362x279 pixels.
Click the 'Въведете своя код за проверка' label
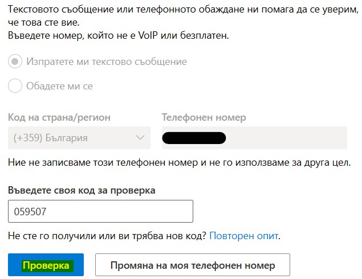pos(82,190)
